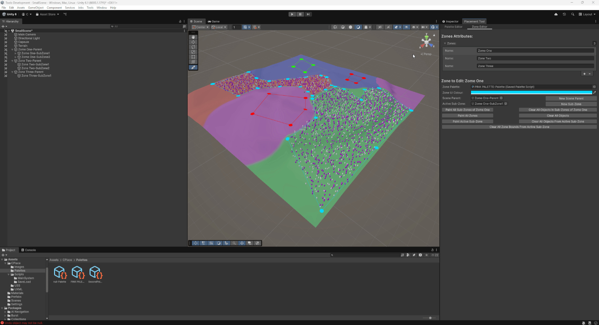Click the favorites star icon in Project panel

pos(426,255)
